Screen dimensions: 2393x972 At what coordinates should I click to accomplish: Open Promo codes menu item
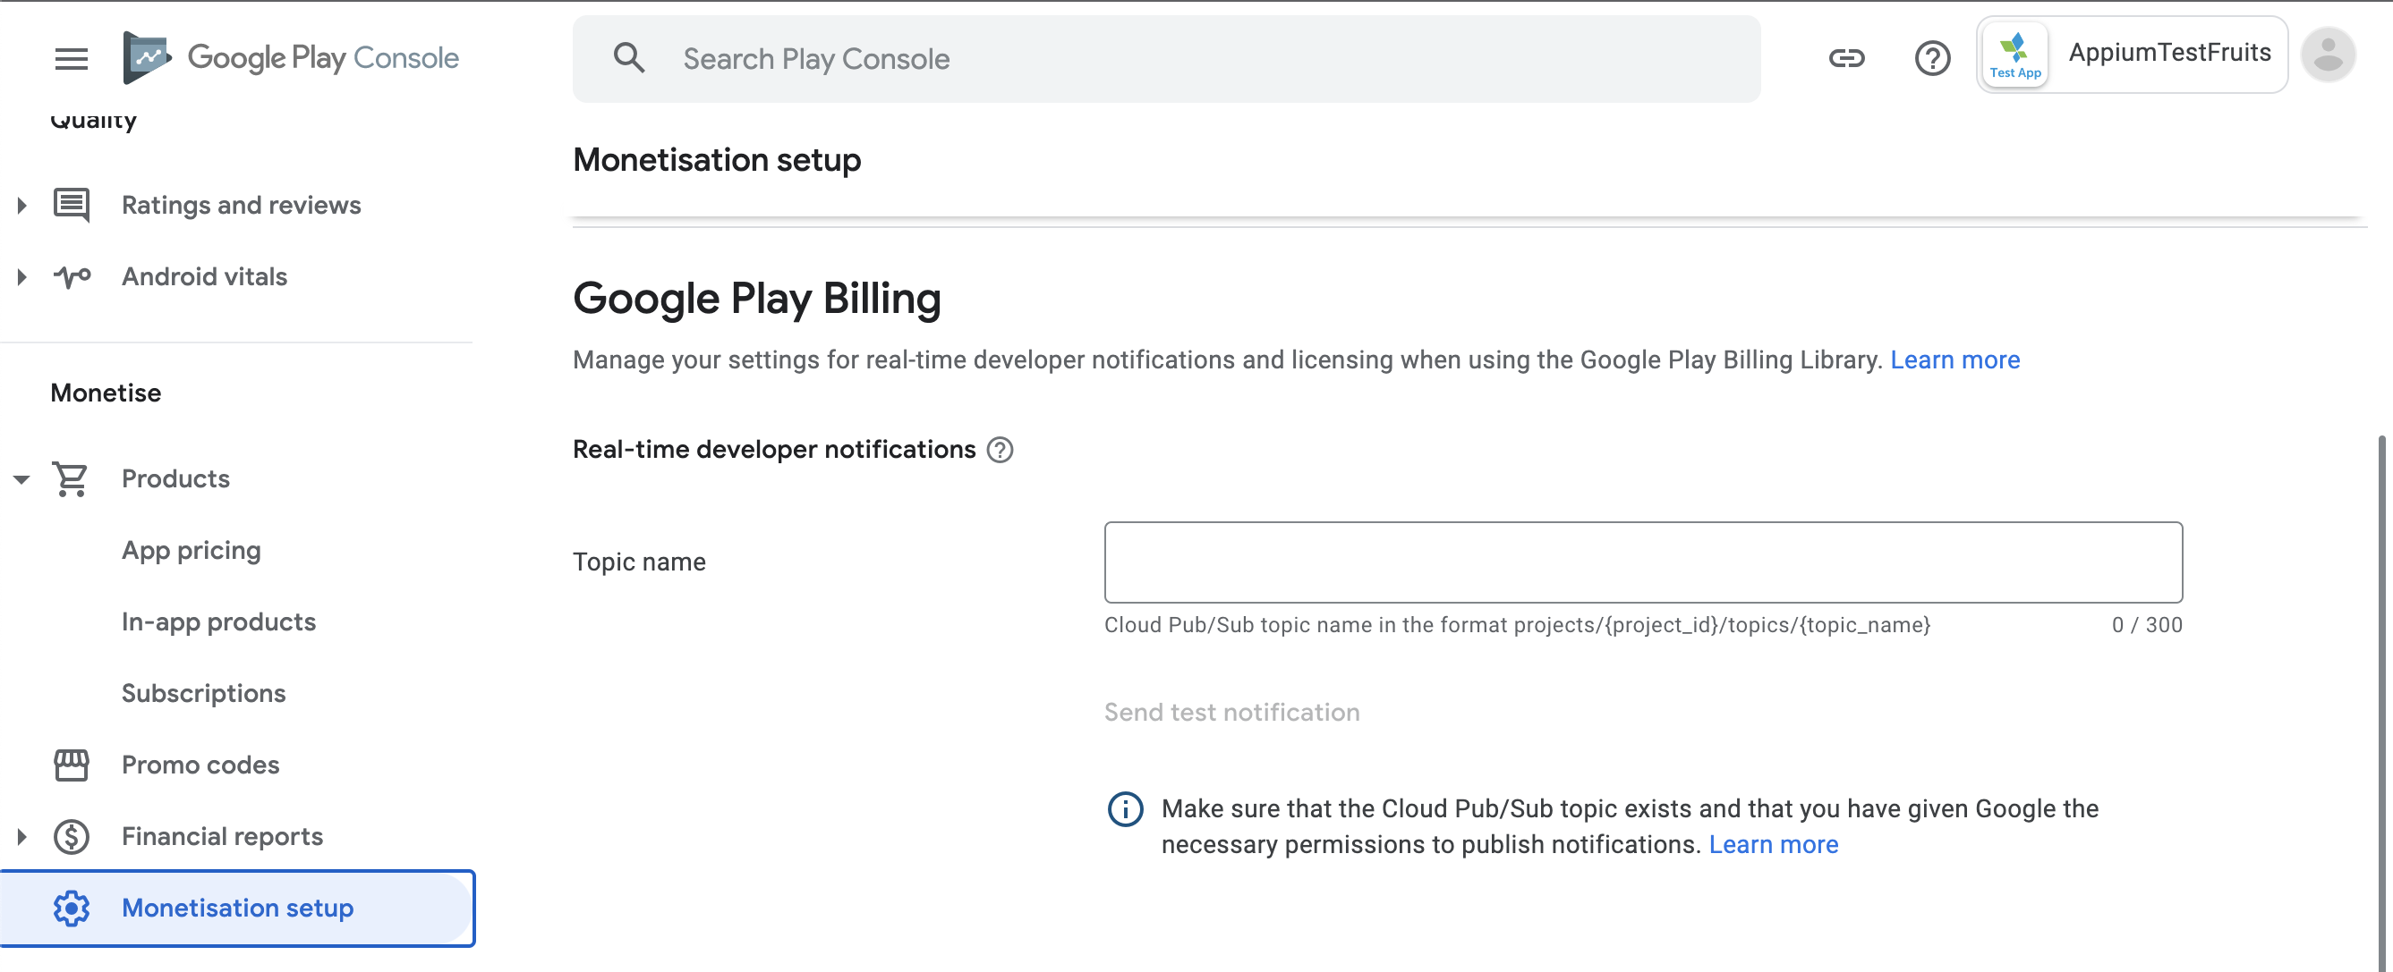(200, 765)
